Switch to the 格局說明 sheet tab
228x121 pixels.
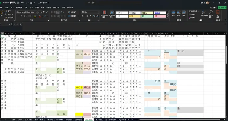coord(69,120)
